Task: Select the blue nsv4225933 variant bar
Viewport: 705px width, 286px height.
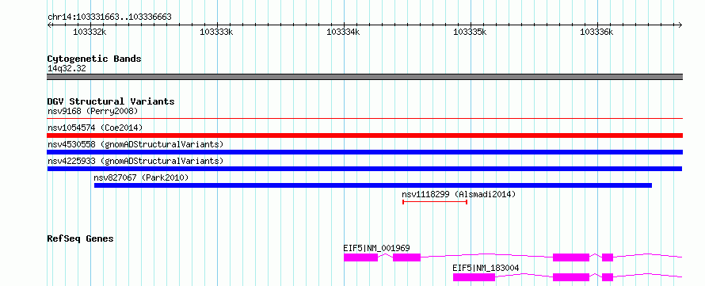Action: pyautogui.click(x=364, y=169)
